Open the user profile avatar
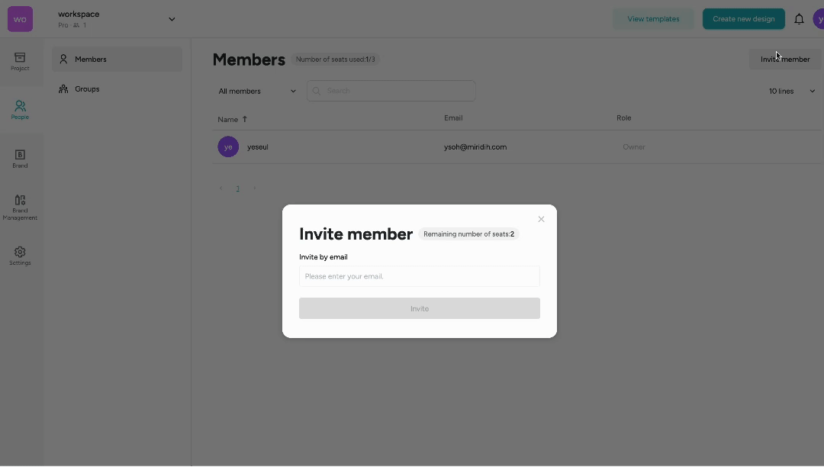Viewport: 824px width, 467px height. pos(818,19)
